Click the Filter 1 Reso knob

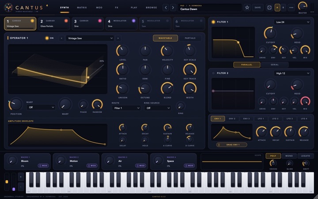tap(297, 34)
